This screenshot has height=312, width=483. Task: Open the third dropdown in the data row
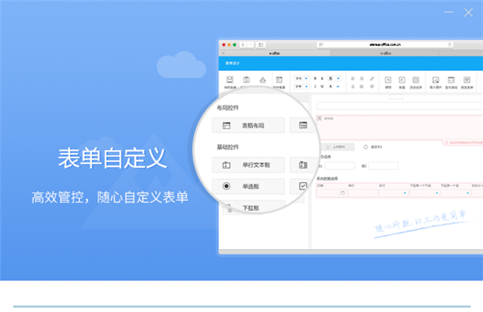click(456, 193)
